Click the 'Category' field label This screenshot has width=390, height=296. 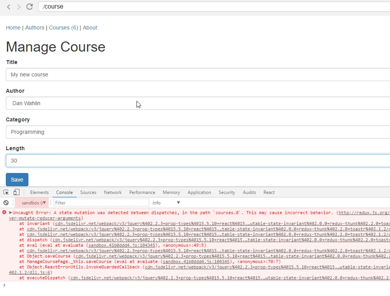click(x=17, y=119)
